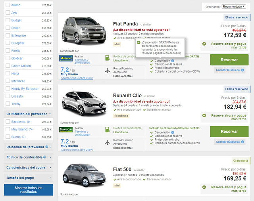254x201 pixels.
Task: Toggle the Firefly provider checkbox
Action: [x=8, y=51]
